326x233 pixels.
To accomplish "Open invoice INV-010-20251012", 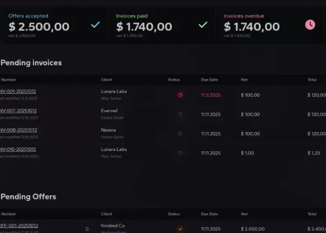I will pyautogui.click(x=18, y=149).
